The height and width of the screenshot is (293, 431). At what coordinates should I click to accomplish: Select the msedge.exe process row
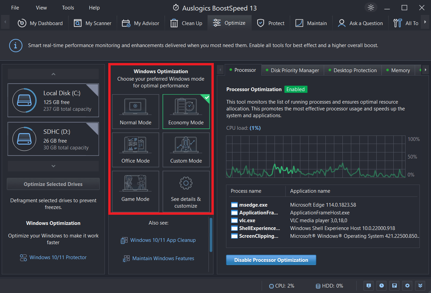point(325,205)
